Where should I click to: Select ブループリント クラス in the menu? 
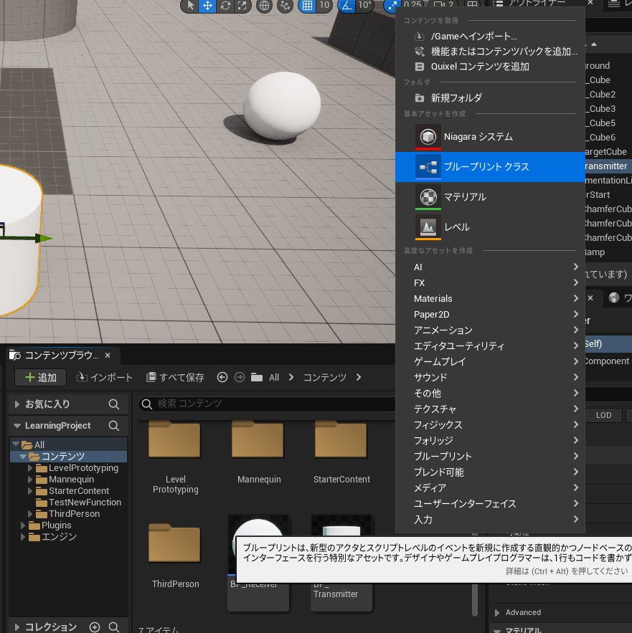point(490,167)
